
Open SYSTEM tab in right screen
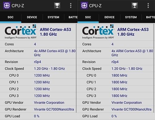131,17
